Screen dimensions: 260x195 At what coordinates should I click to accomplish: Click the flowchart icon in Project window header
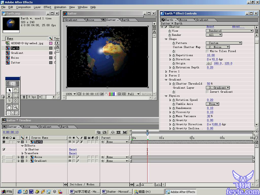pyautogui.click(x=58, y=47)
